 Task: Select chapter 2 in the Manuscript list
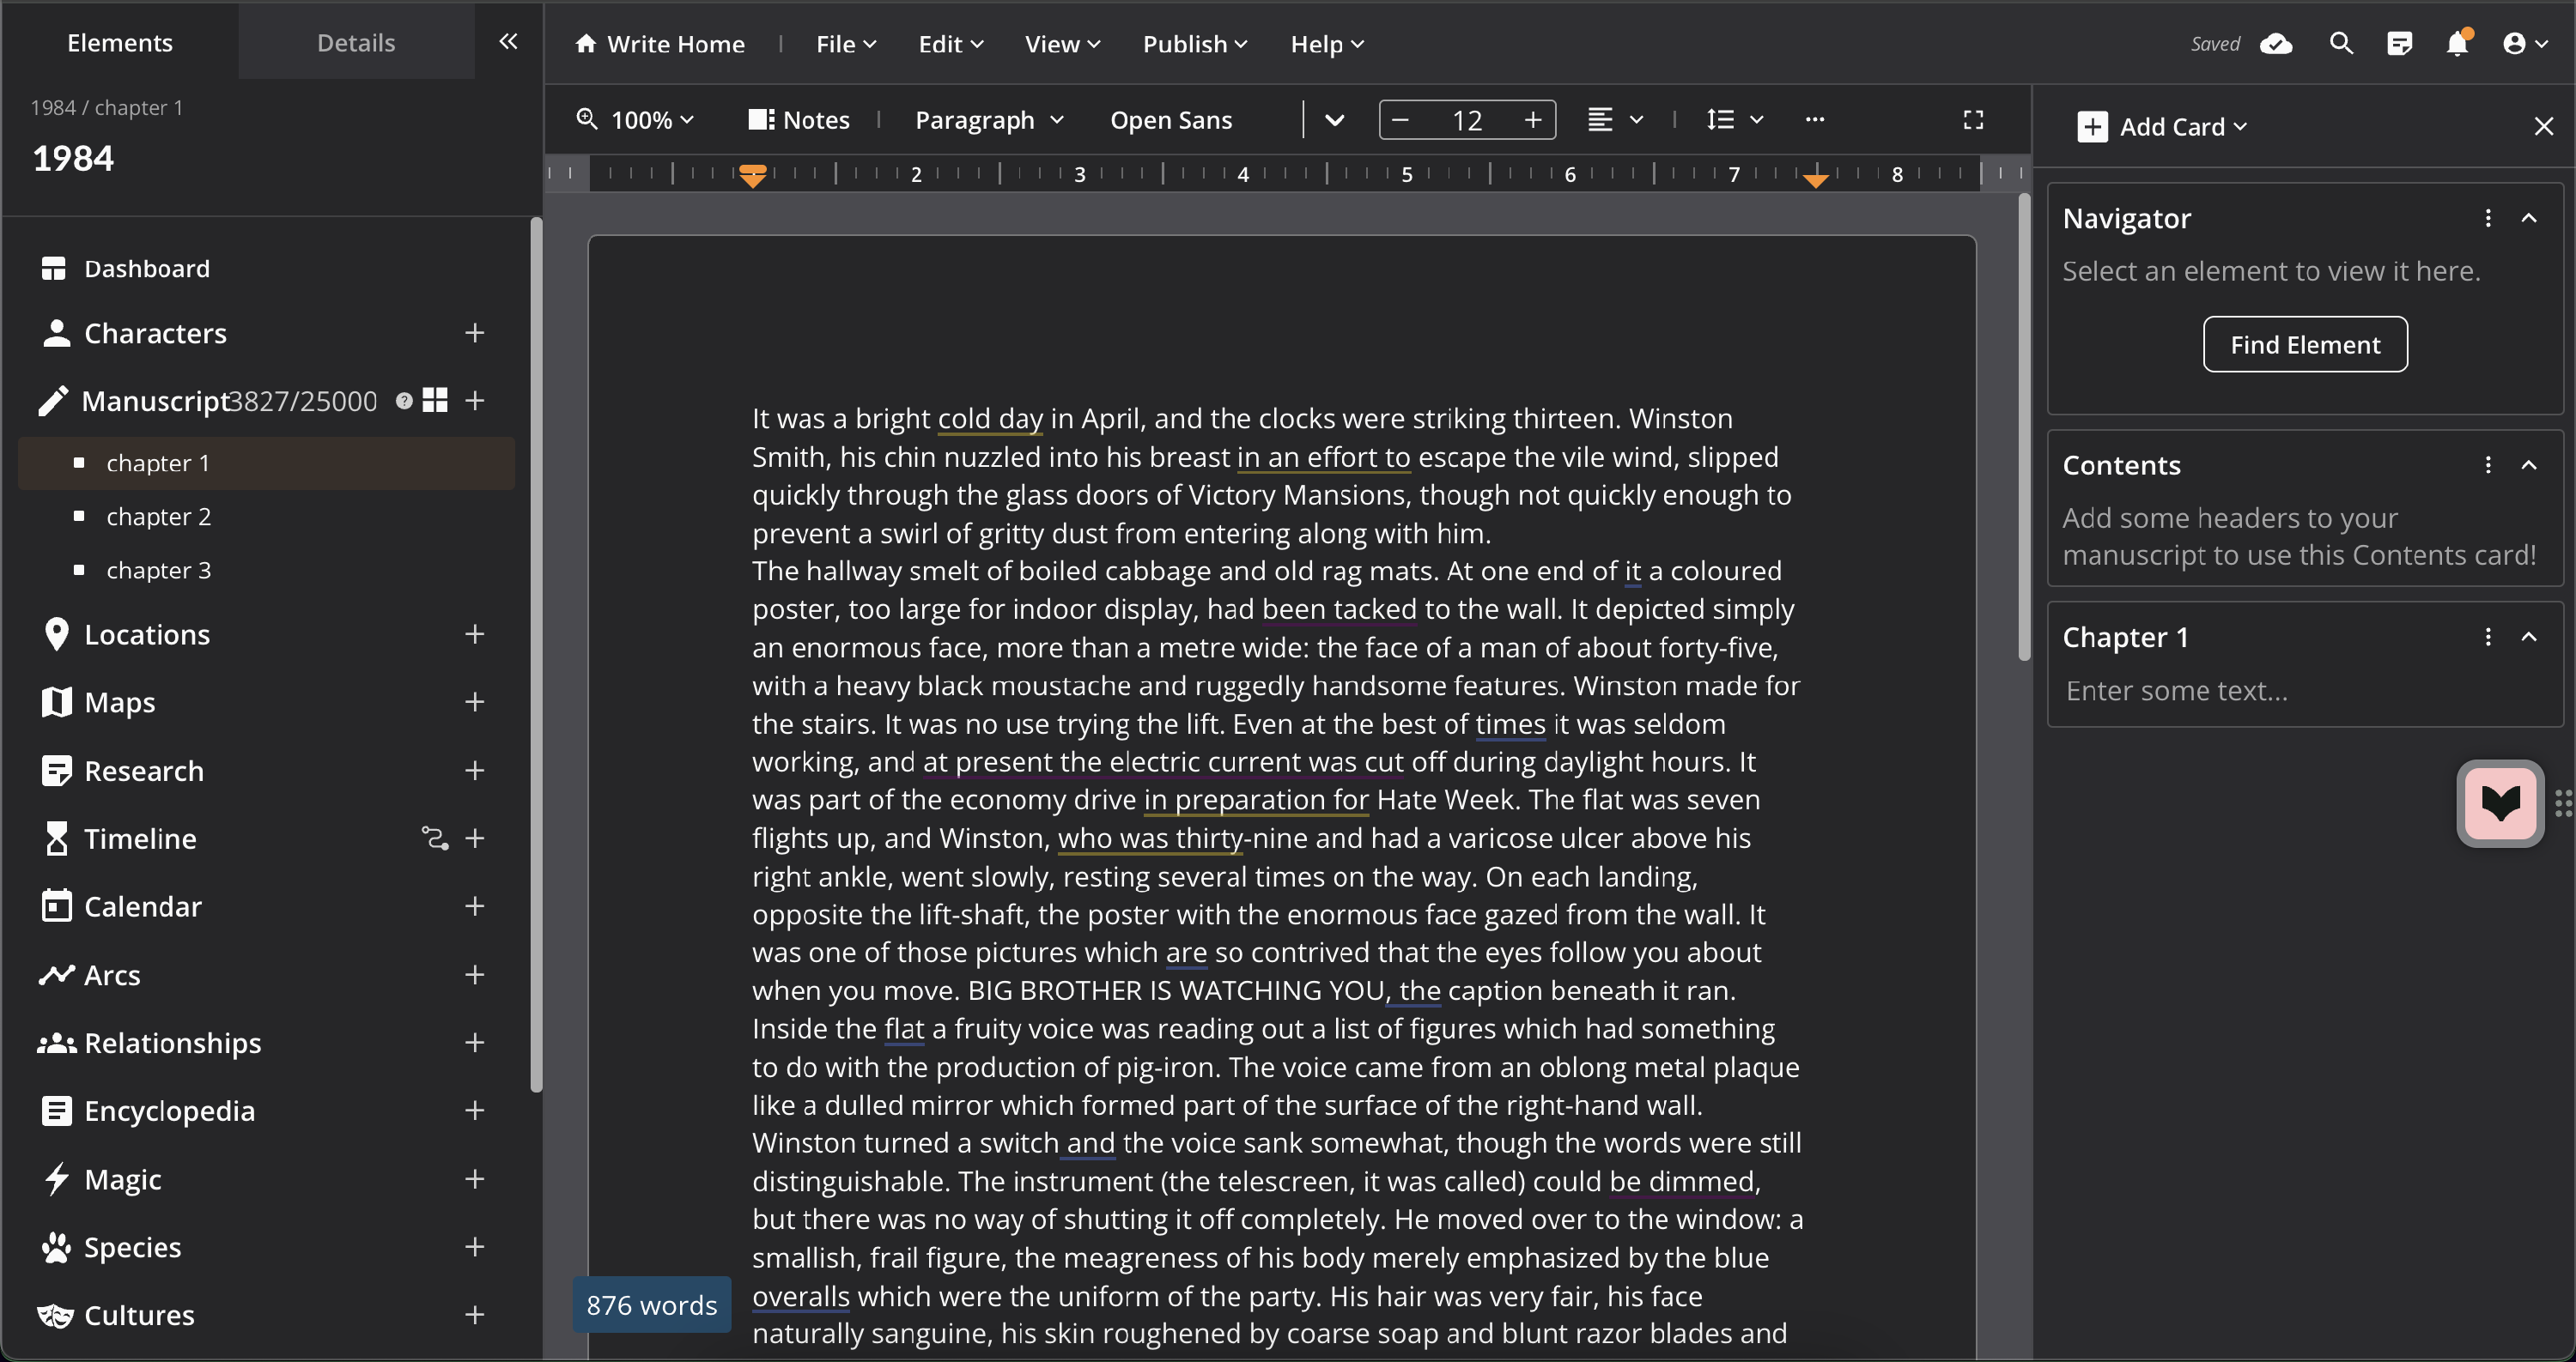pos(158,517)
